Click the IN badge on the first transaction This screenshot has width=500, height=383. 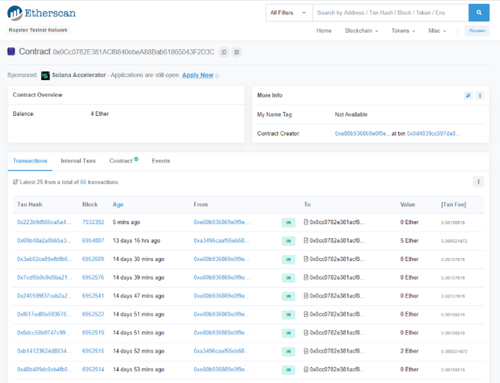pos(288,222)
